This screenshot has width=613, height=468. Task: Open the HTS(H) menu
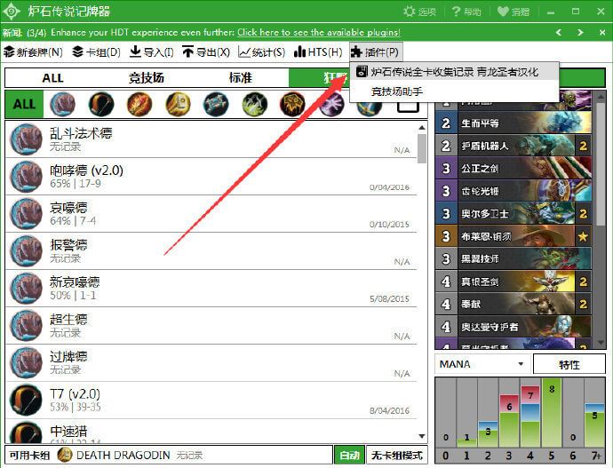[318, 52]
